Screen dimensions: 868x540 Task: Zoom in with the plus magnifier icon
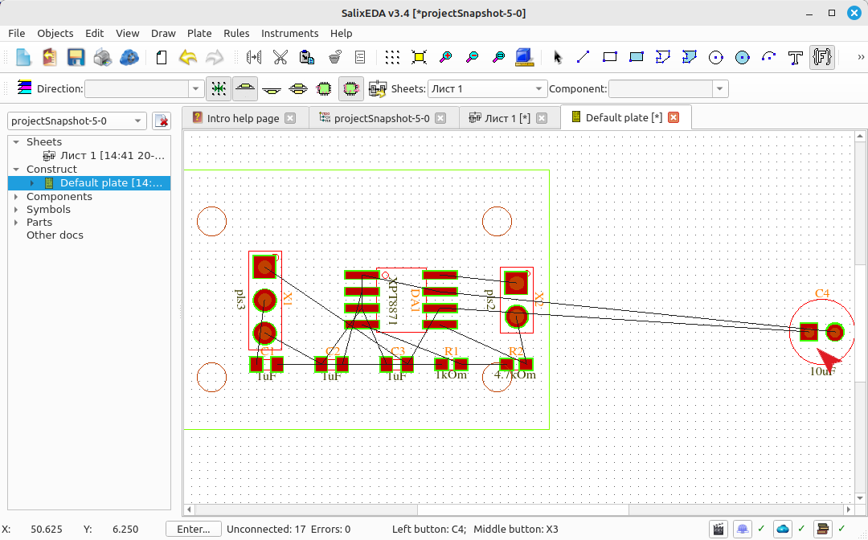click(x=445, y=57)
